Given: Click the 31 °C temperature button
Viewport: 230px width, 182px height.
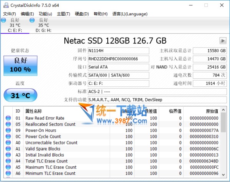Looking at the screenshot, I should click(x=20, y=95).
